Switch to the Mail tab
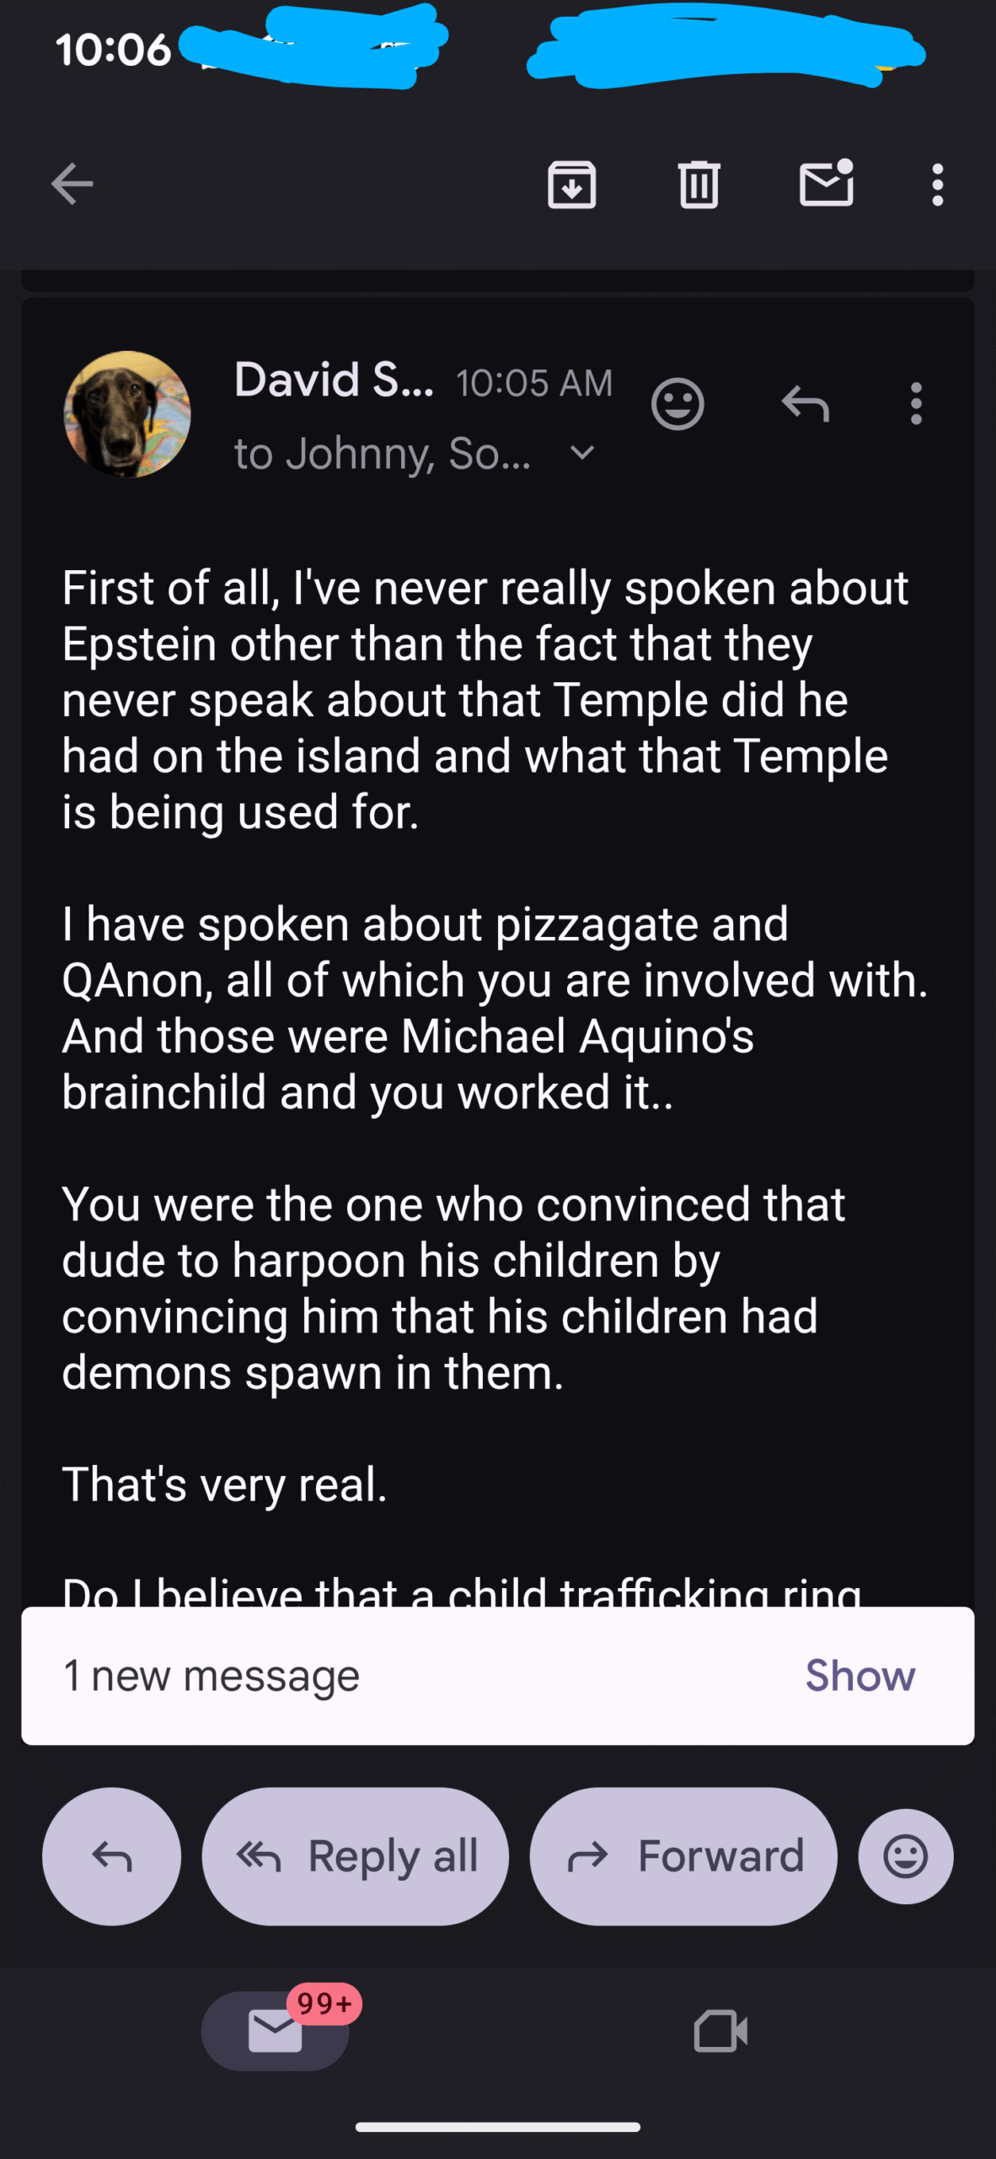This screenshot has width=996, height=2159. pyautogui.click(x=276, y=2031)
